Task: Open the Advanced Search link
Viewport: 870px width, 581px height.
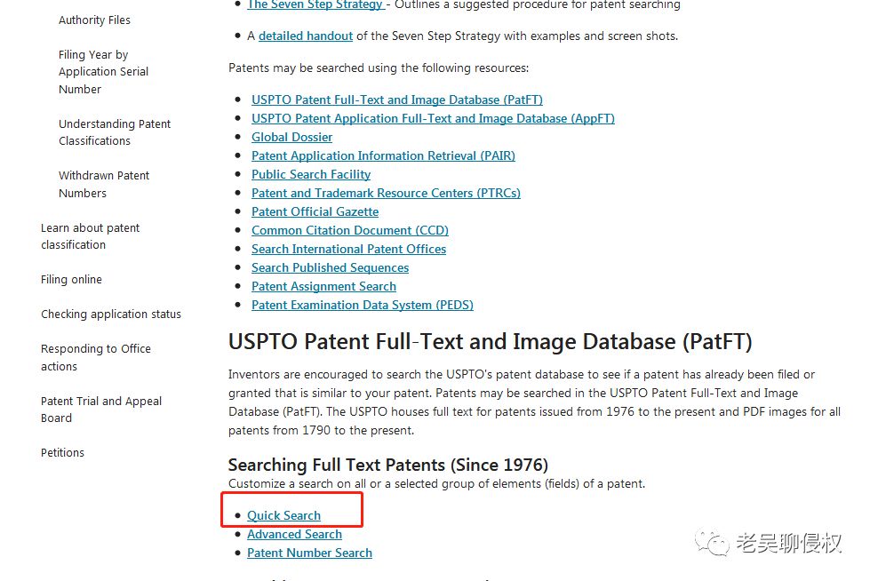Action: (x=294, y=534)
